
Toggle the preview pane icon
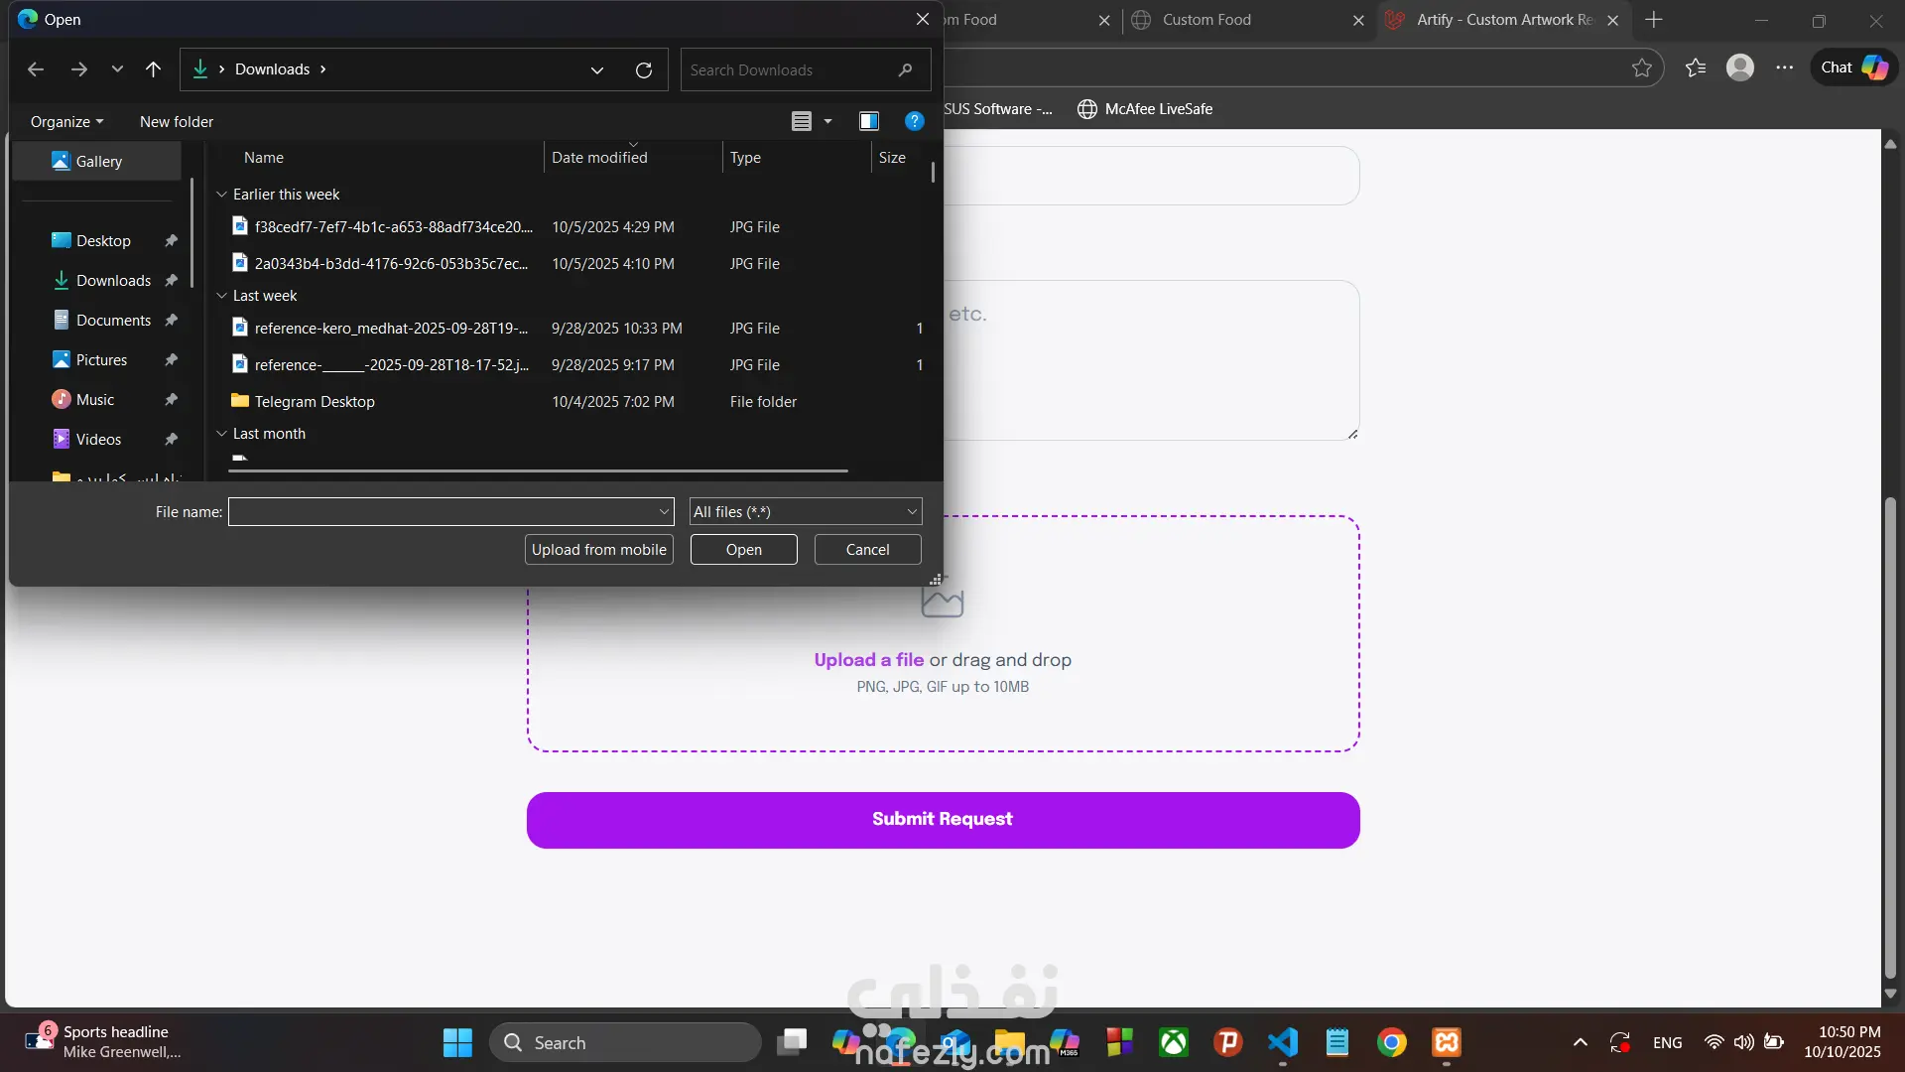click(869, 121)
